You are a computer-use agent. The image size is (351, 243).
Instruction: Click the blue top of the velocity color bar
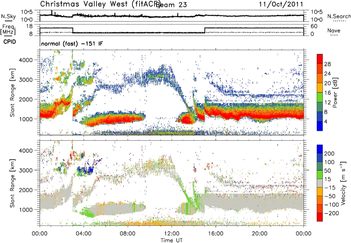pyautogui.click(x=320, y=149)
